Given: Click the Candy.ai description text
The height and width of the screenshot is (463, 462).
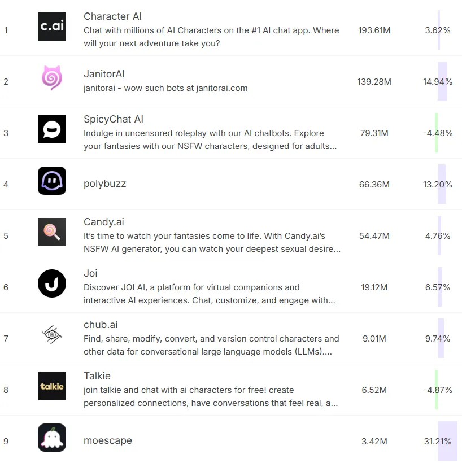Looking at the screenshot, I should point(212,242).
